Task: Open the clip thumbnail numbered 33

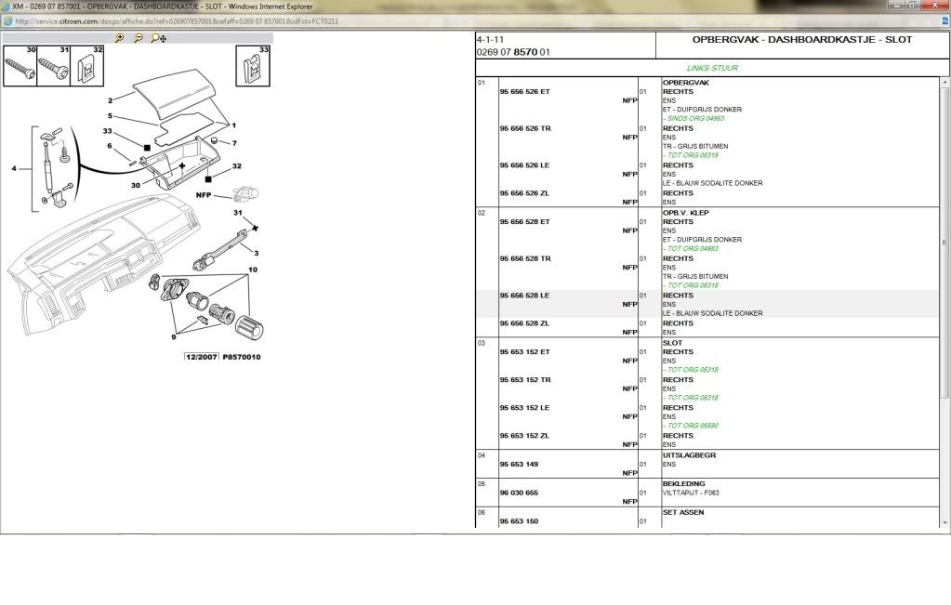Action: [253, 66]
